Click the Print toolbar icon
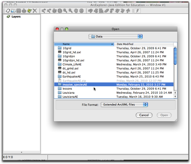This screenshot has height=164, width=191. (24, 11)
